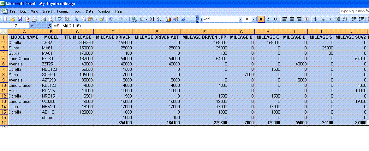Activate the Format Painter brush
The width and height of the screenshot is (369, 151).
tap(102, 19)
